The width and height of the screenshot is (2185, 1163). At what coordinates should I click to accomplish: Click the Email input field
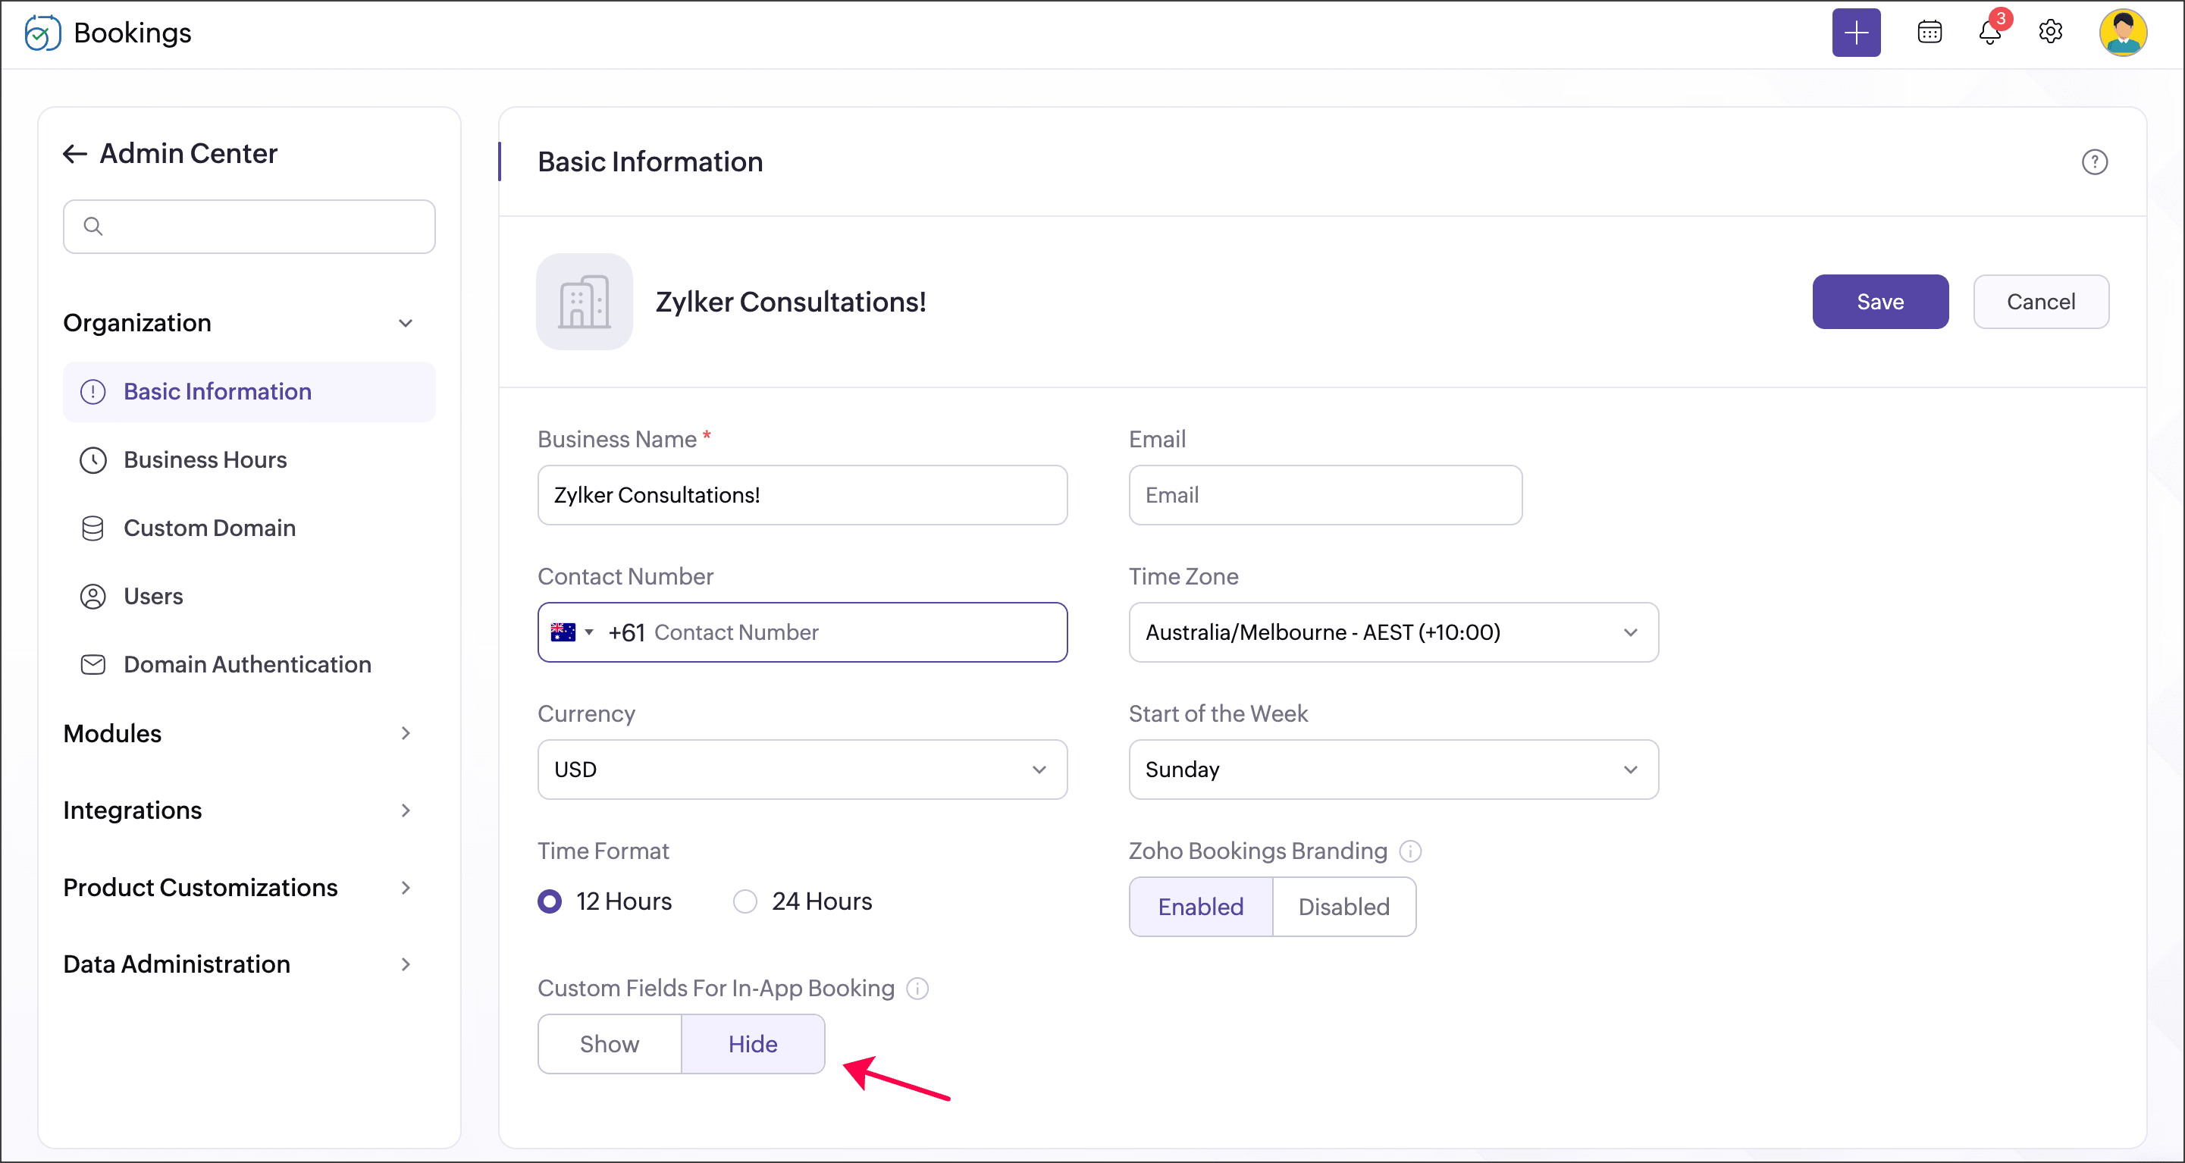(1324, 494)
